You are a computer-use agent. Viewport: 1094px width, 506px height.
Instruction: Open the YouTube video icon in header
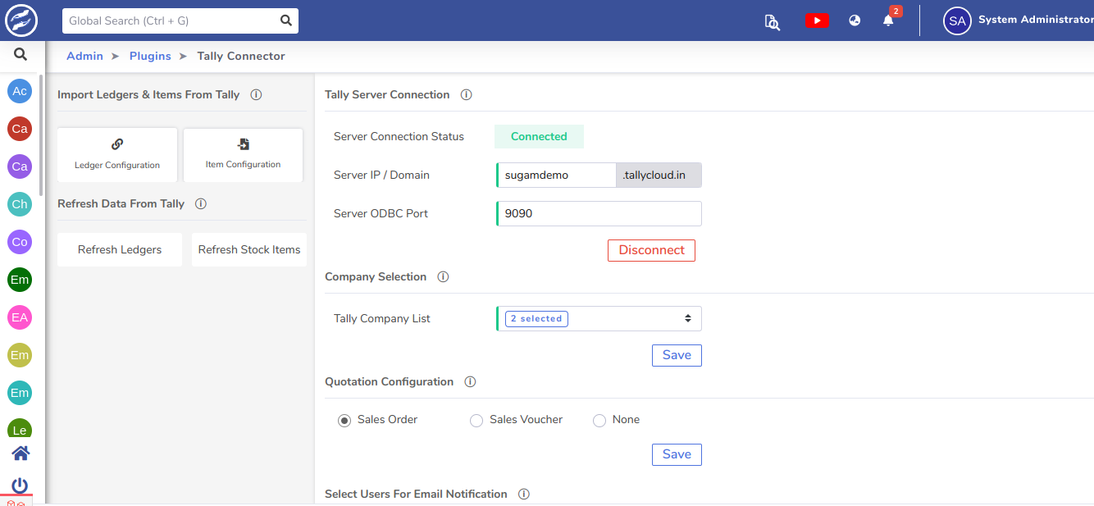816,21
